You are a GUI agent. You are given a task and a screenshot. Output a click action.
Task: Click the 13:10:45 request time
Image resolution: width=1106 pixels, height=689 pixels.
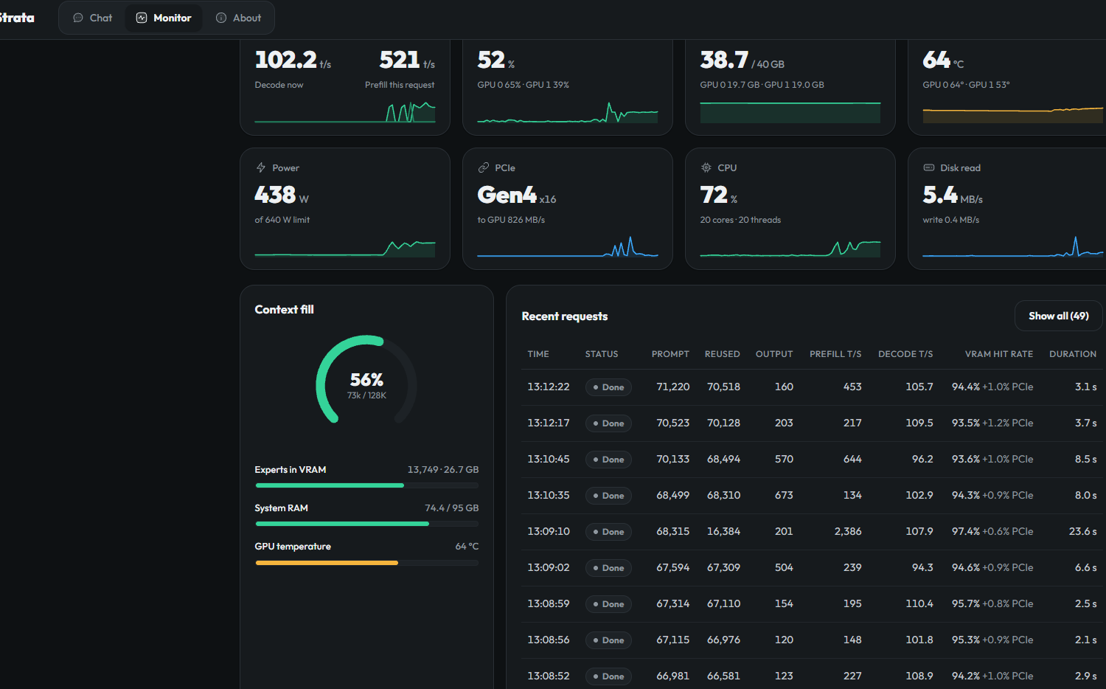click(549, 459)
